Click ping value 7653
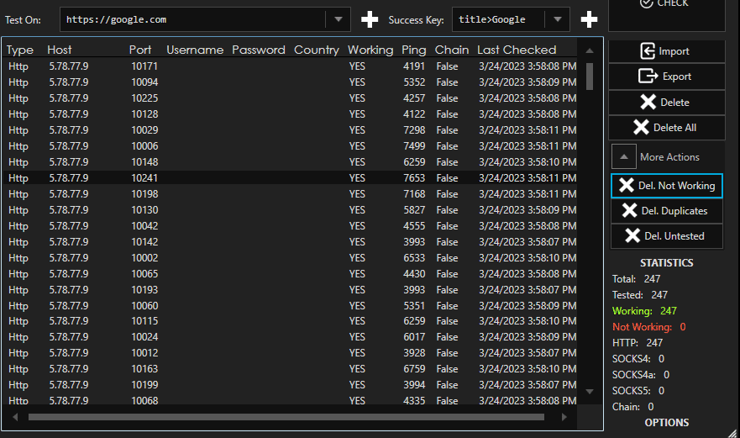The height and width of the screenshot is (438, 740). (x=414, y=178)
